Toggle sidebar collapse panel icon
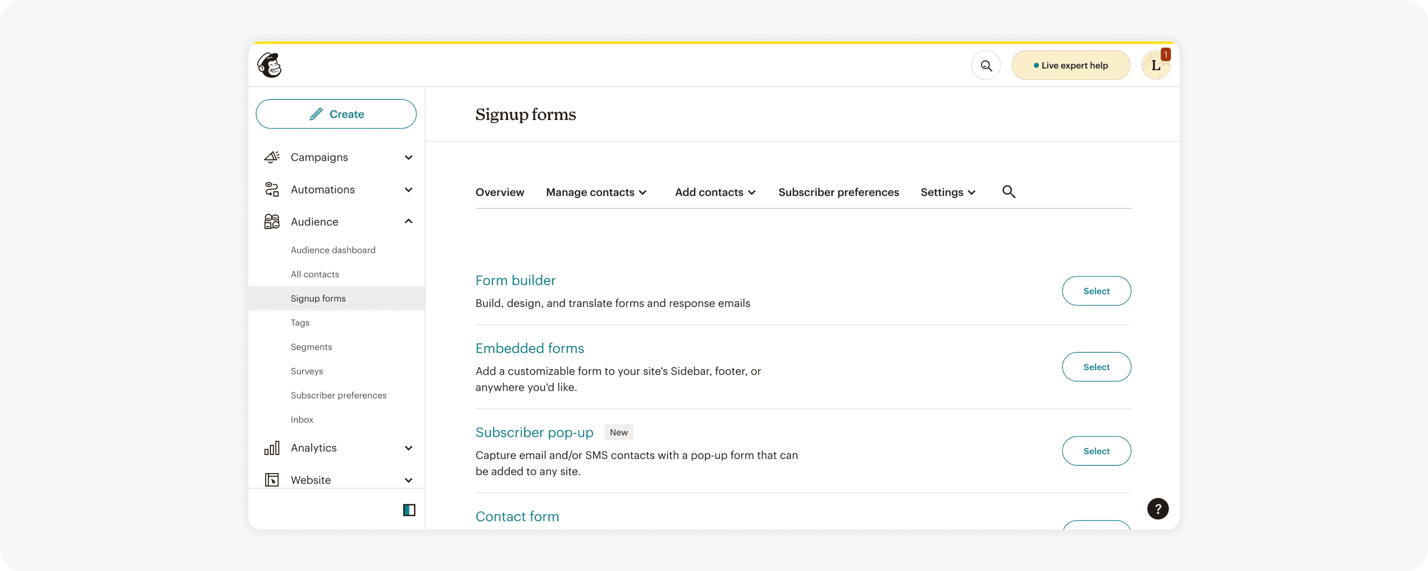This screenshot has width=1428, height=571. (x=409, y=510)
